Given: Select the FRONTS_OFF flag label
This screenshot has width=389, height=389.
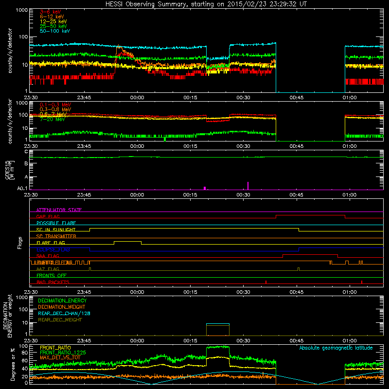Looking at the screenshot, I should click(x=52, y=276).
